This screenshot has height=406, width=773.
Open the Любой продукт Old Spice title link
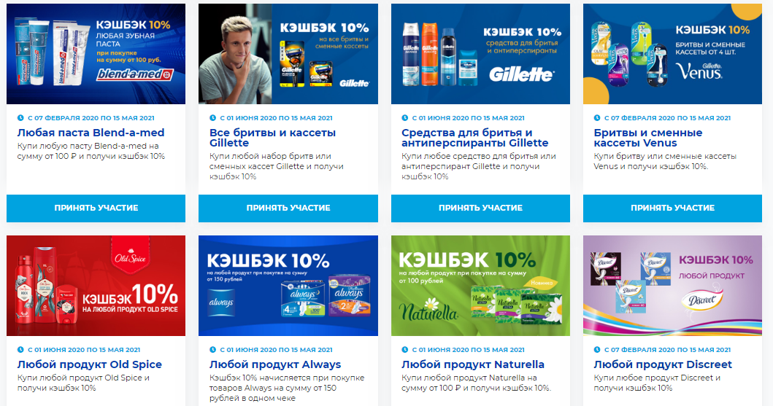tap(90, 364)
